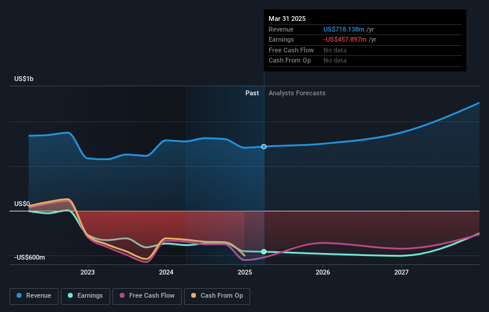Click the US$0 y-axis label

22,204
